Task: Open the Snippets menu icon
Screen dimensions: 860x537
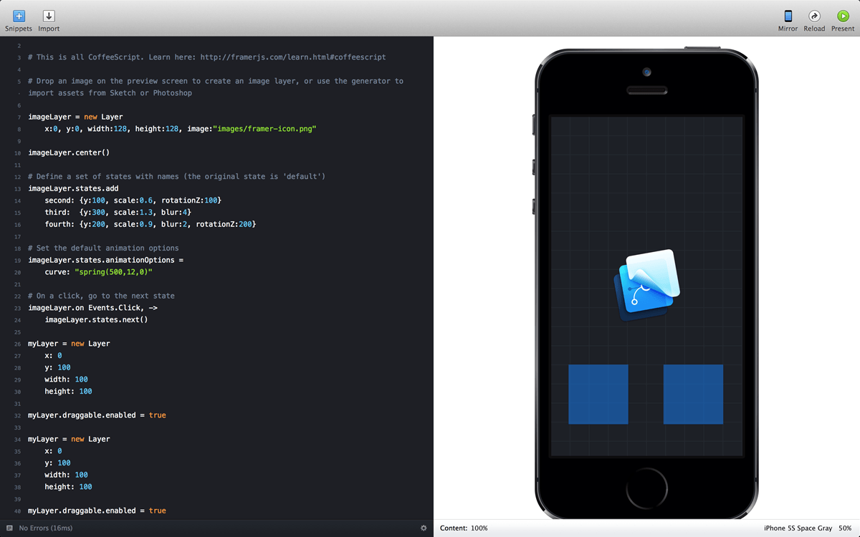Action: tap(19, 16)
